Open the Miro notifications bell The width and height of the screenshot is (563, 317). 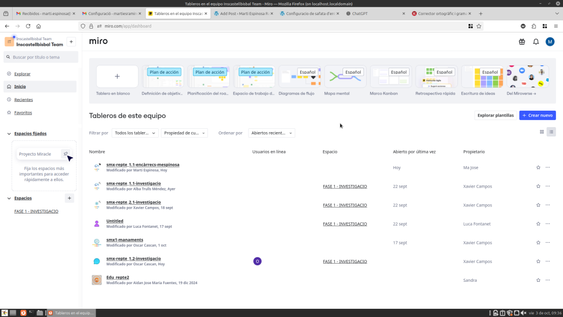click(536, 42)
